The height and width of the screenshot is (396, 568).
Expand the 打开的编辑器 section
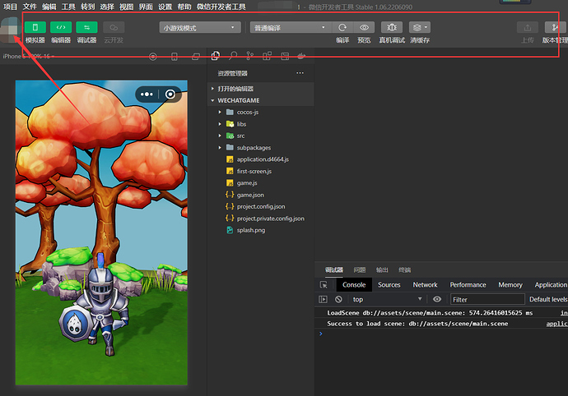[x=261, y=89]
